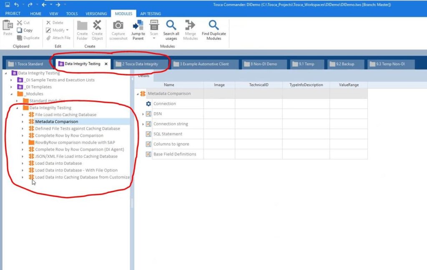Select RowByRow comparison module with SAP folder
This screenshot has height=270, width=427.
click(x=75, y=142)
